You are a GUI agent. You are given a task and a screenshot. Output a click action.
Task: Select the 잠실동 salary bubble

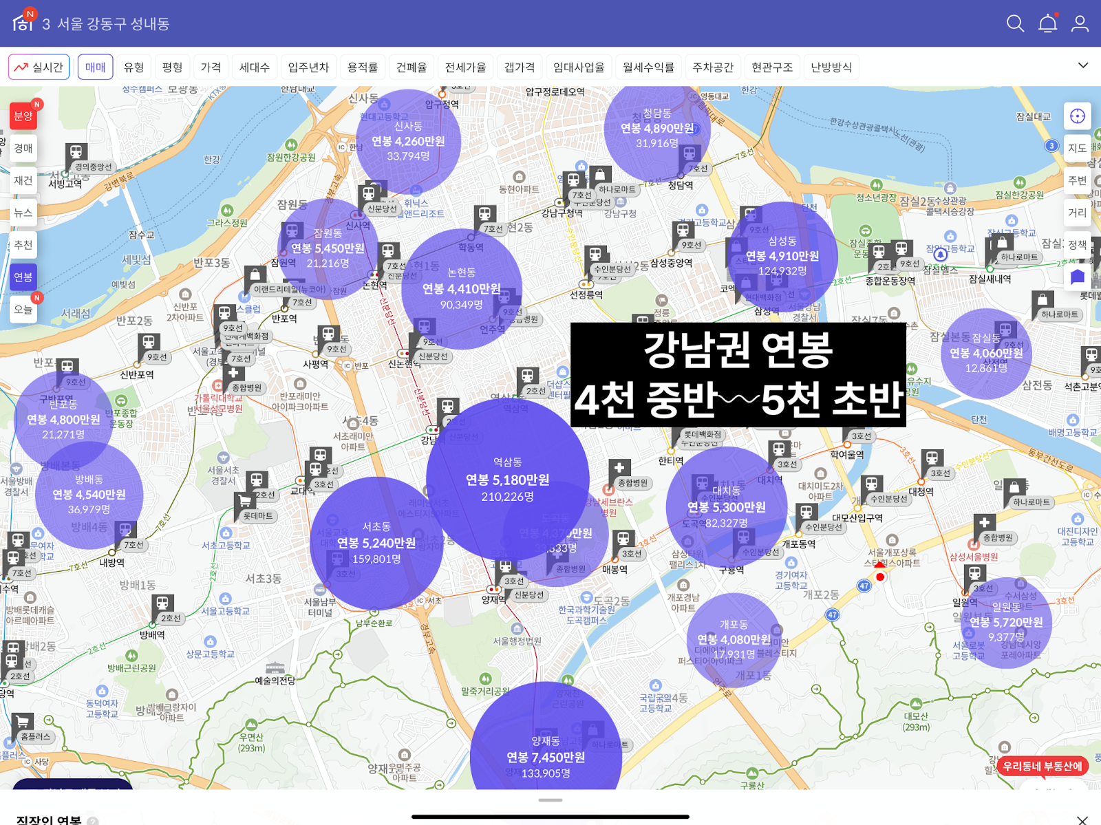click(986, 353)
